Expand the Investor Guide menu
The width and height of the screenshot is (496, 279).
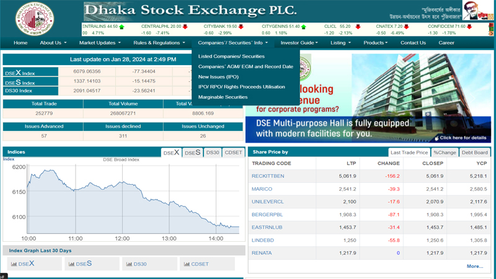click(x=300, y=43)
